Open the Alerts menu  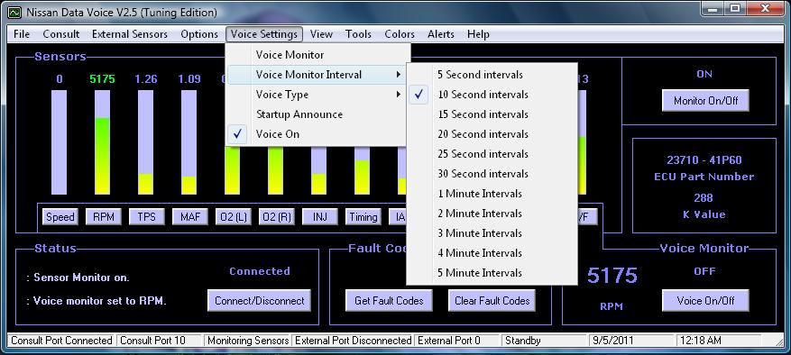click(441, 34)
